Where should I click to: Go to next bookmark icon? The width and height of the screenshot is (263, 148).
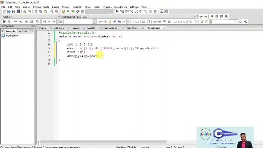tap(221, 16)
